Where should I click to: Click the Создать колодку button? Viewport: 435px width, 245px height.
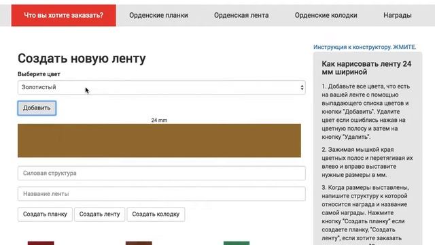(156, 214)
